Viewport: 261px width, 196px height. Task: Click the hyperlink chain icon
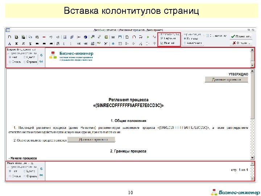click(72, 37)
